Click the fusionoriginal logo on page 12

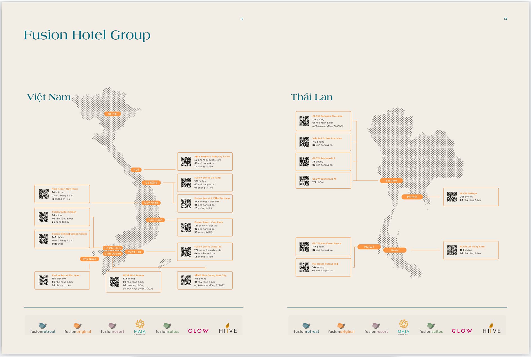(x=78, y=328)
